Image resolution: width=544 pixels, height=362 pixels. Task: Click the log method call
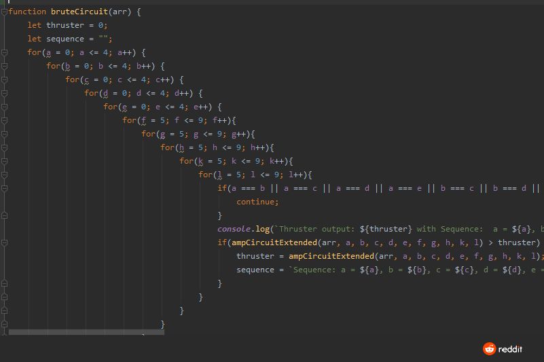click(263, 229)
